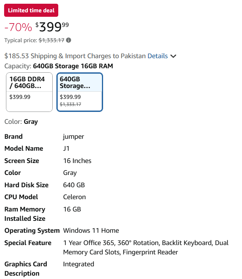Click the Celeron CPU model value

[x=74, y=197]
